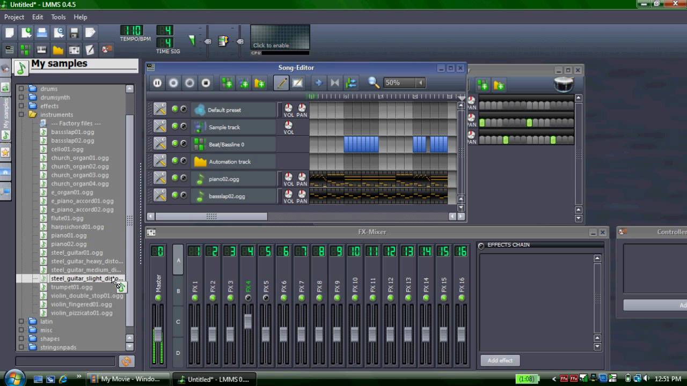
Task: Click the Add effect button
Action: (x=500, y=360)
